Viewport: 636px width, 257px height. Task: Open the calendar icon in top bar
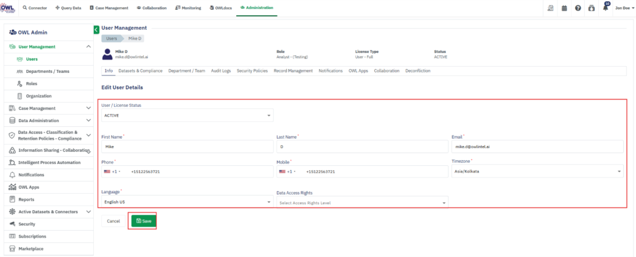coord(564,8)
